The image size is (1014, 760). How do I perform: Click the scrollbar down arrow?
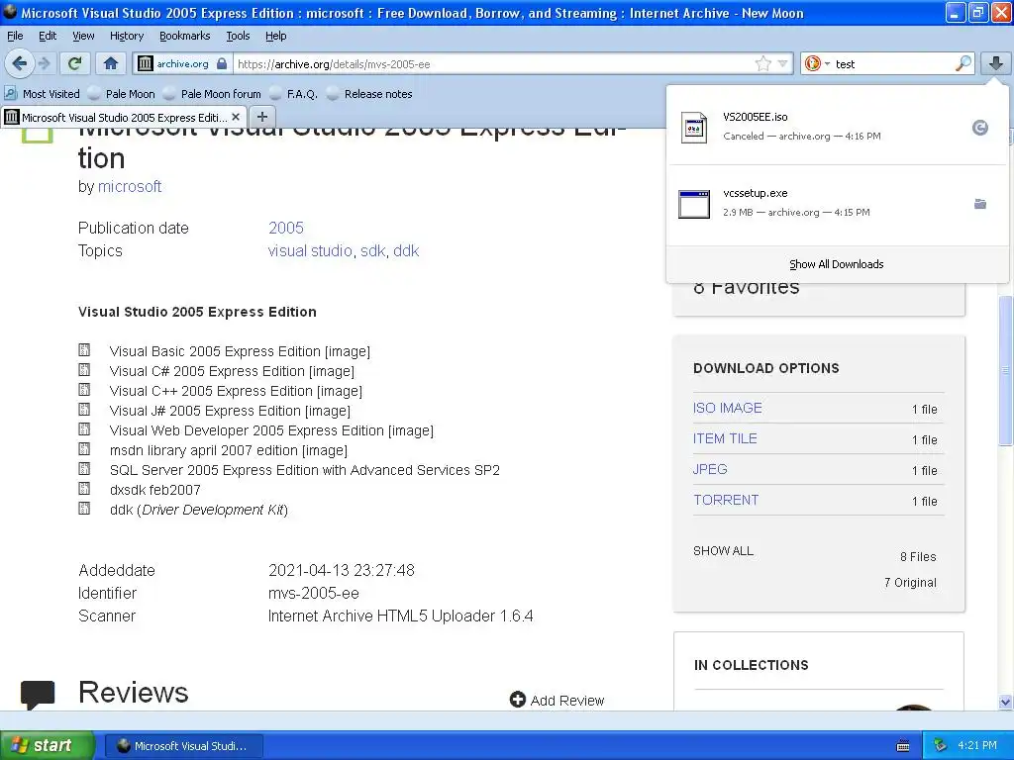tap(1005, 702)
